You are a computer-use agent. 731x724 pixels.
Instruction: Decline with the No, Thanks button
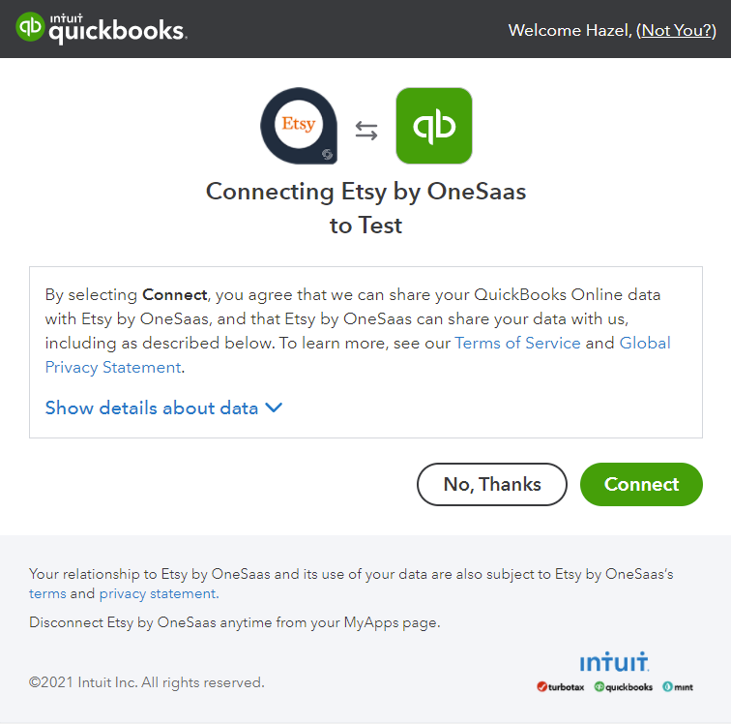coord(492,484)
